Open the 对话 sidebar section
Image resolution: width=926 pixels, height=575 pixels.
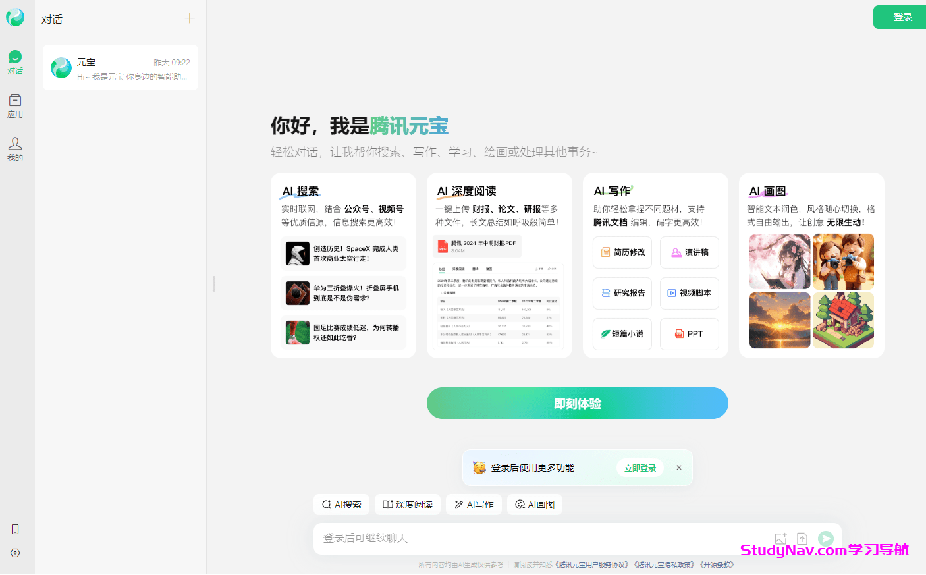15,63
